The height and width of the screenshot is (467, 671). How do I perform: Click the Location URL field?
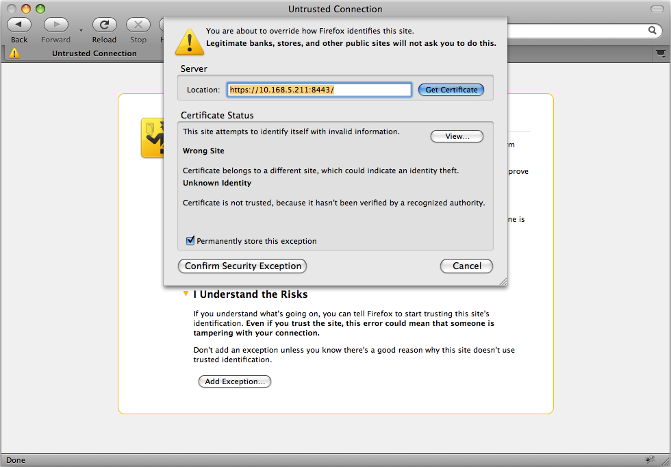click(319, 90)
